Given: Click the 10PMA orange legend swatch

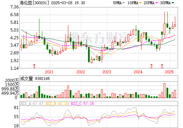Looking at the screenshot, I should pyautogui.click(x=140, y=3).
